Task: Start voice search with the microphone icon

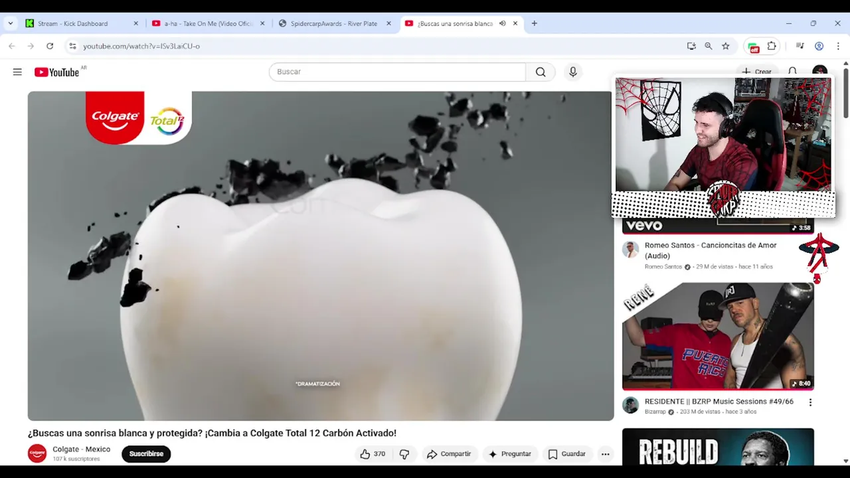Action: pyautogui.click(x=573, y=72)
